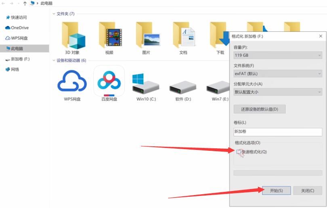Click the up-directory arrow button
Screen dimensions: 327x208
25,3
